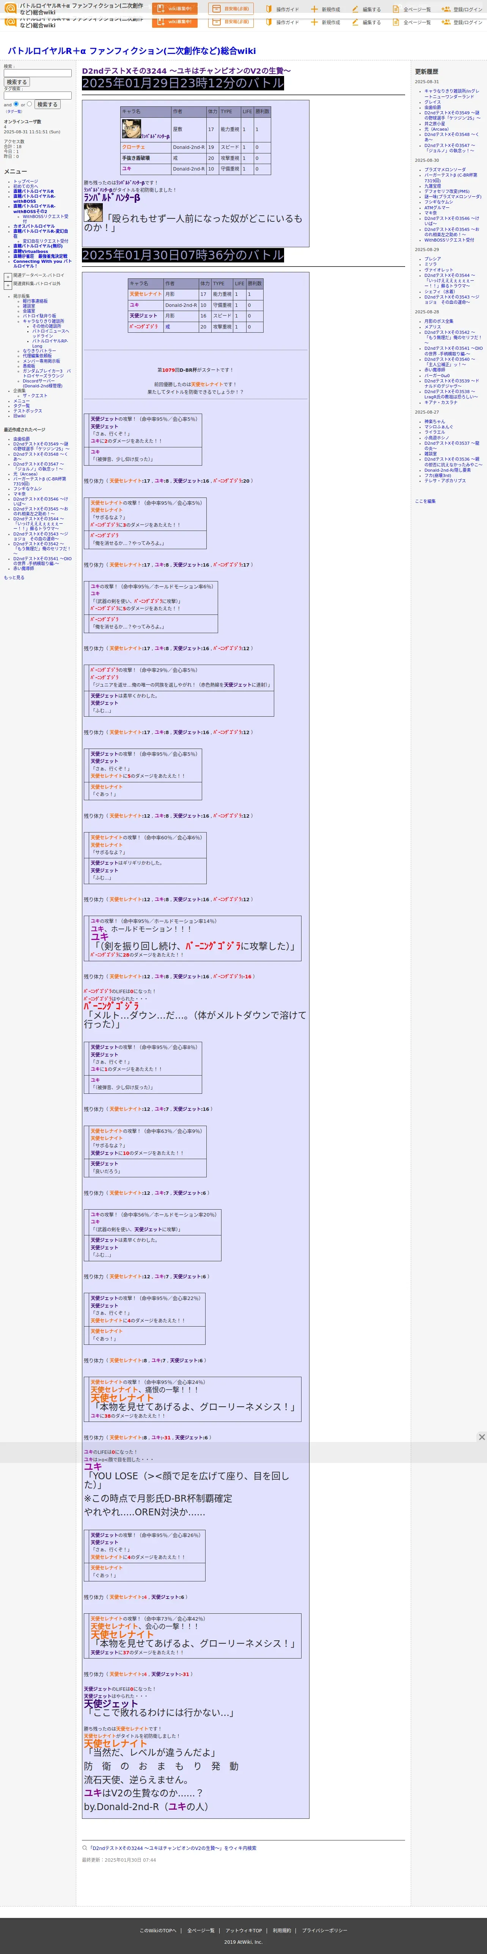This screenshot has width=487, height=1954.
Task: Open 九蓮宝燈 in update history
Action: tap(432, 186)
